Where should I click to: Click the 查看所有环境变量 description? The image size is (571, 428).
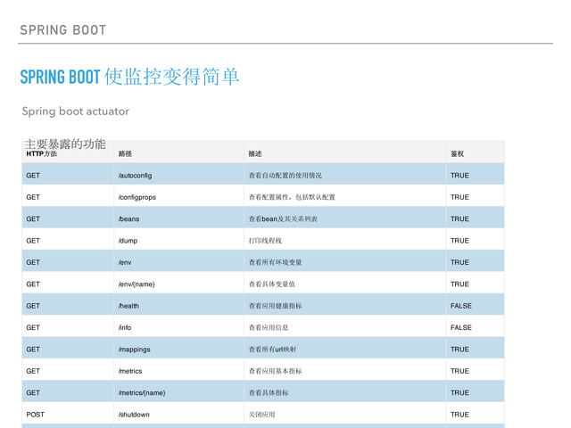(276, 262)
